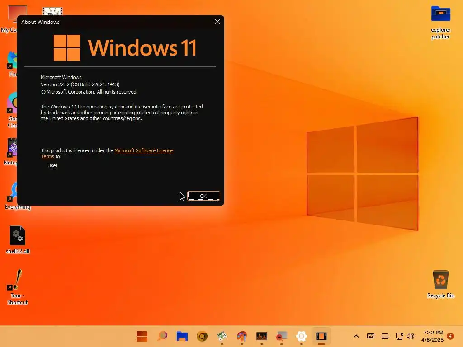Open the performance monitor taskbar icon
Screen dimensions: 463x347
tap(262, 336)
